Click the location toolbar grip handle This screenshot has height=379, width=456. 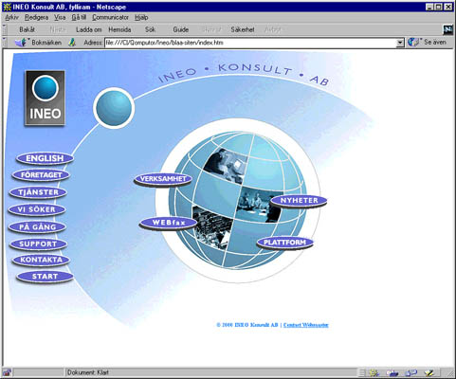click(5, 43)
